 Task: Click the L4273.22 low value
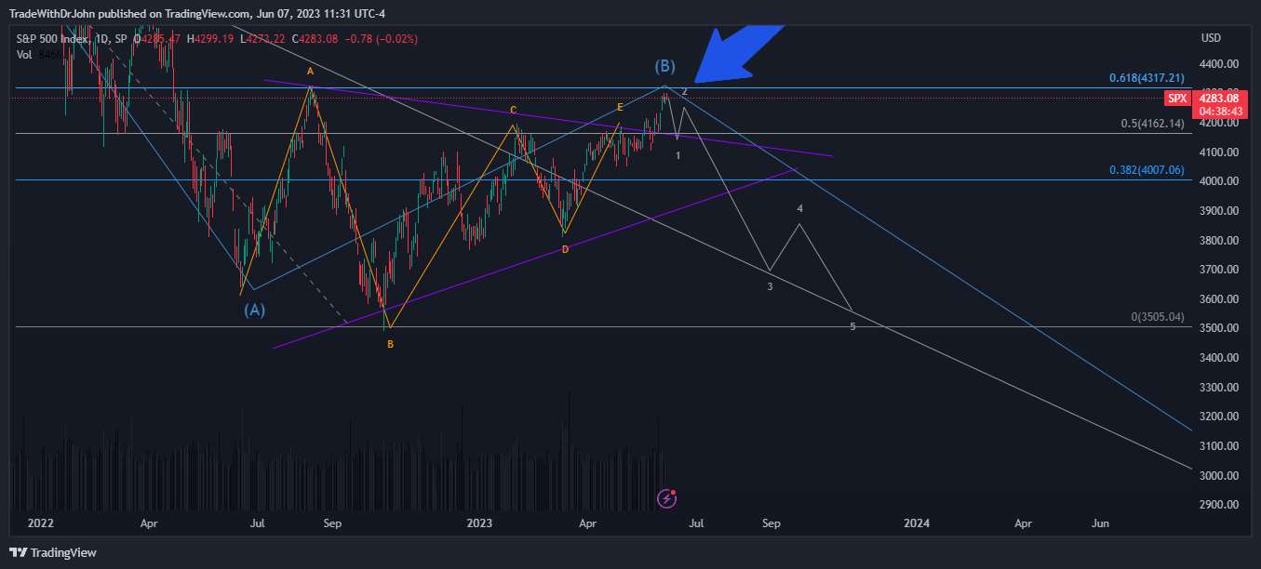click(x=264, y=39)
